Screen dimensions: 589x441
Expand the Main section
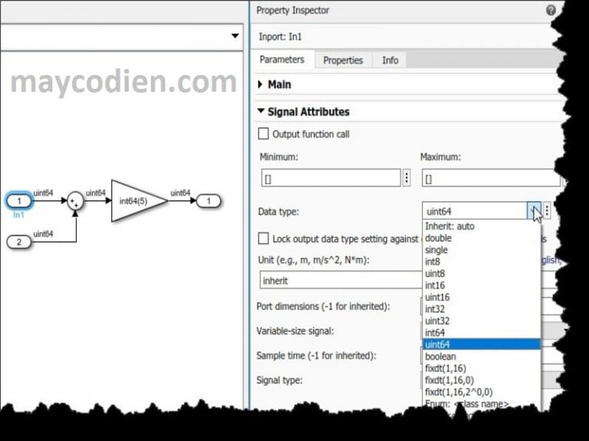(x=261, y=84)
